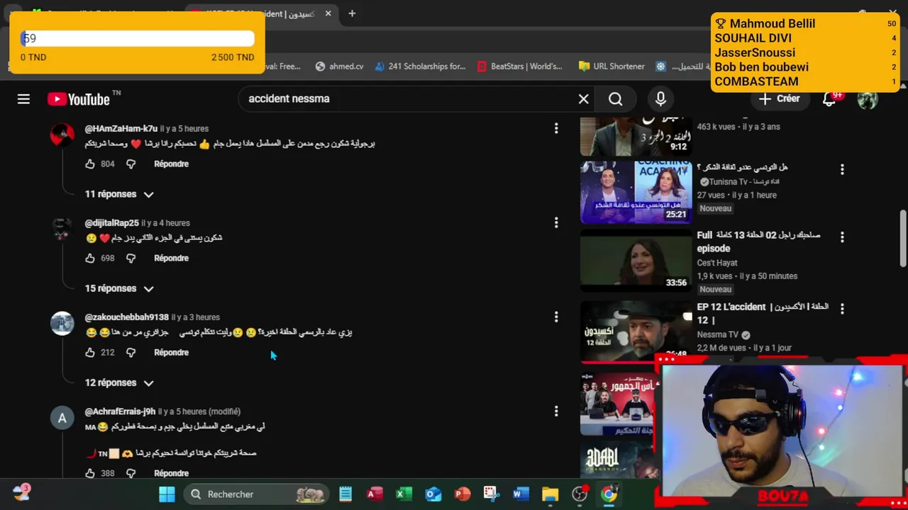The image size is (908, 510).
Task: Open options menu for @HAmZaHam-k7u comment
Action: (x=556, y=128)
